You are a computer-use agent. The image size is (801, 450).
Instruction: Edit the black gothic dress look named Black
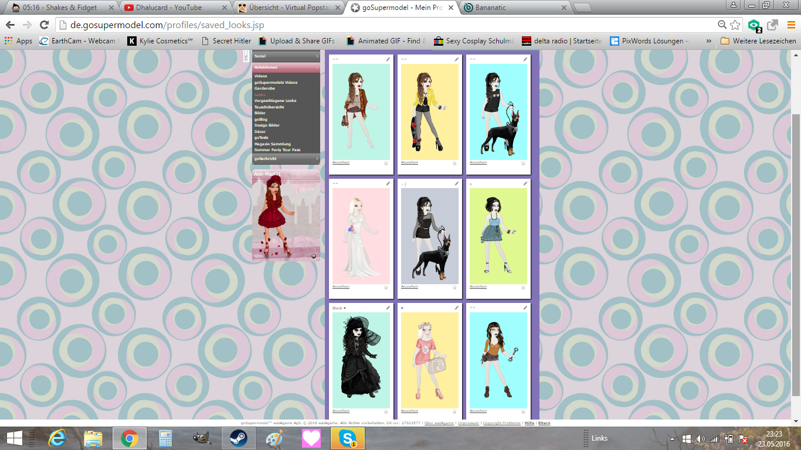[388, 308]
